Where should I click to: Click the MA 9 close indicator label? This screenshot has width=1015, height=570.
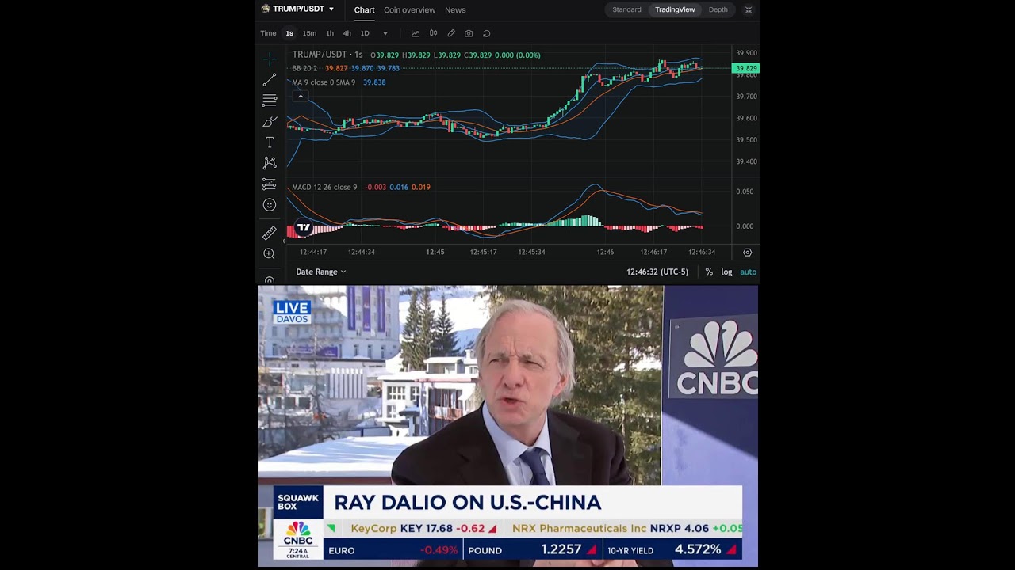324,82
